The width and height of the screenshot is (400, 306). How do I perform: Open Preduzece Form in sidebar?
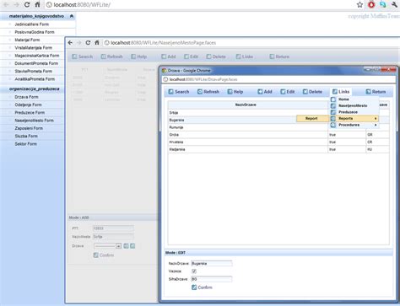pyautogui.click(x=30, y=113)
